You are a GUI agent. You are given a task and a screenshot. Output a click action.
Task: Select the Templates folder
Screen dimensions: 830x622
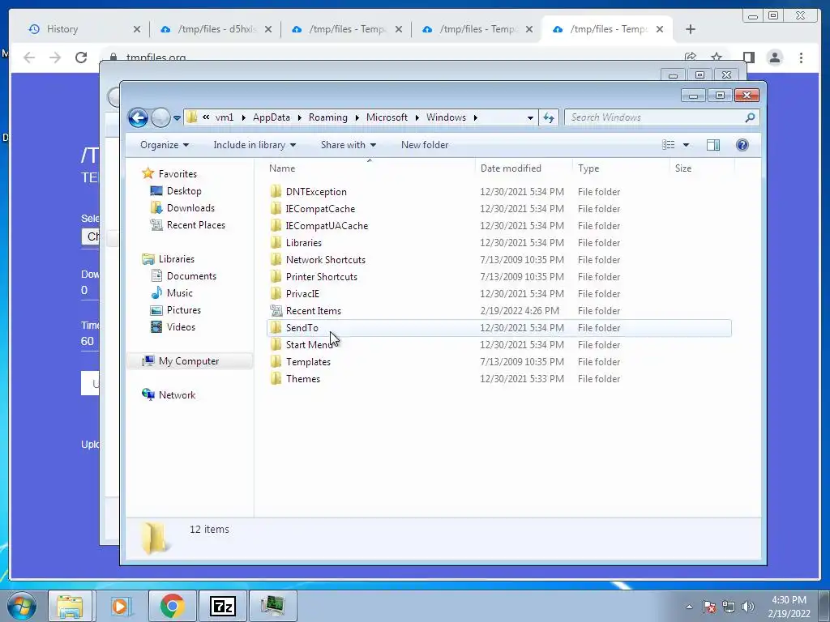pyautogui.click(x=308, y=362)
